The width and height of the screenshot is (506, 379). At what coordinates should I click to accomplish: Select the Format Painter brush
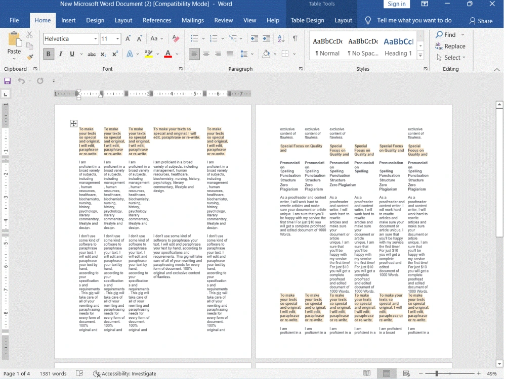[30, 57]
